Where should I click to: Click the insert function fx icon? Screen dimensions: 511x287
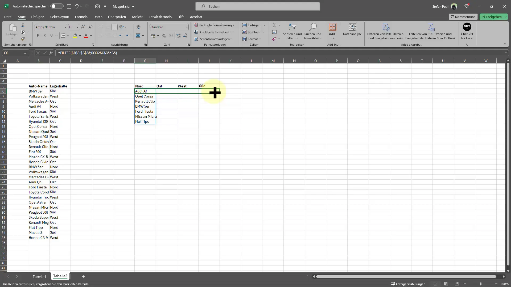click(51, 53)
